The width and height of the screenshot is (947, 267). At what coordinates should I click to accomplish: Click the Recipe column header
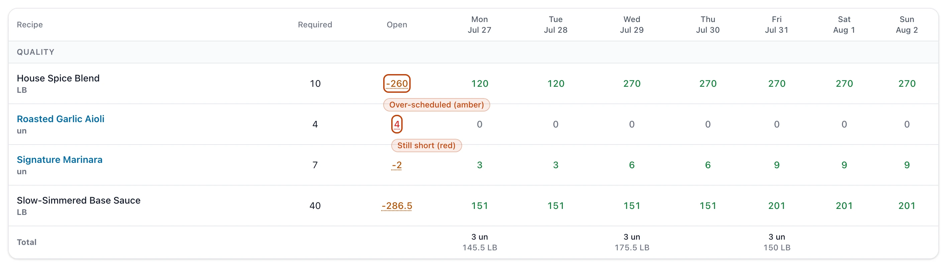click(30, 25)
